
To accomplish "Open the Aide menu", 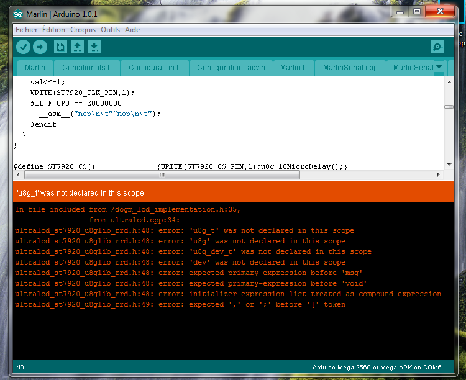I will point(132,30).
